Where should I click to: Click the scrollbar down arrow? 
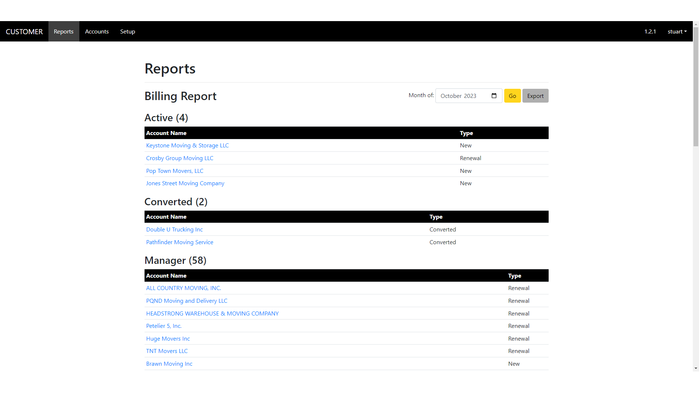[x=696, y=368]
